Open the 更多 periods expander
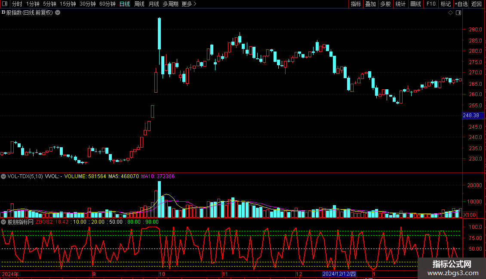 click(x=189, y=4)
